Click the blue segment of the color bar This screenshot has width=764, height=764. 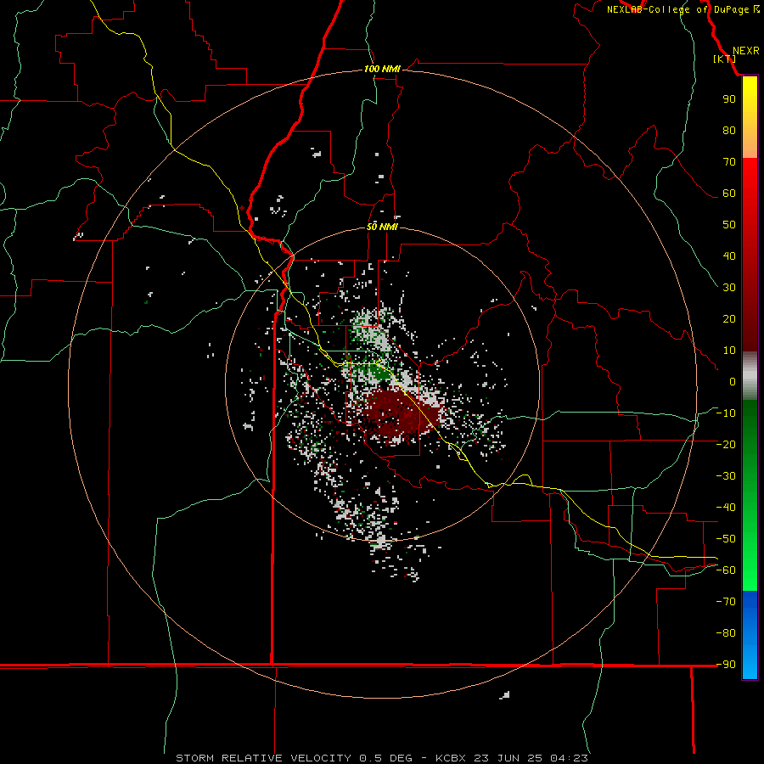click(x=750, y=634)
